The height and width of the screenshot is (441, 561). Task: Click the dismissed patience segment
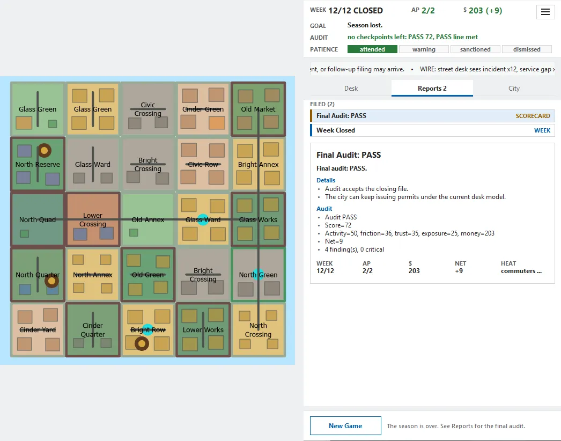point(527,49)
